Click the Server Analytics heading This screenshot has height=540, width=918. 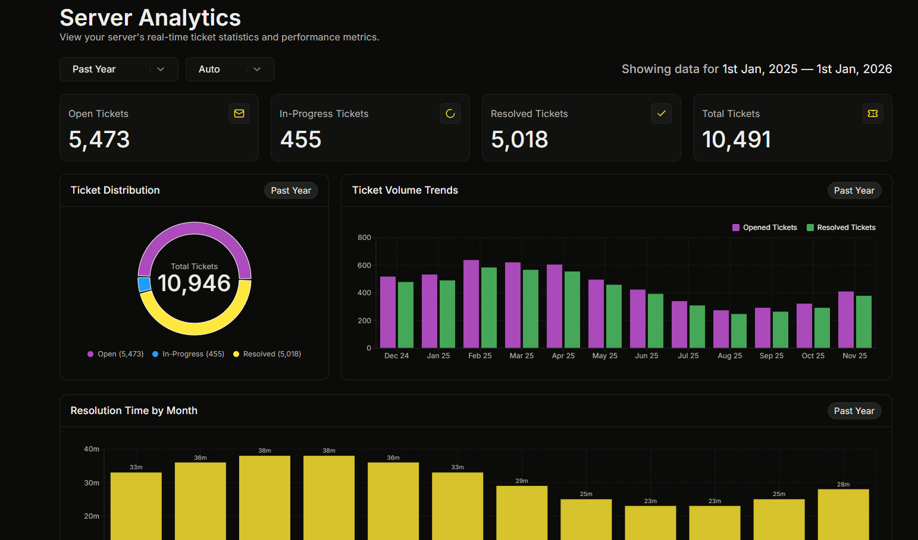tap(151, 18)
